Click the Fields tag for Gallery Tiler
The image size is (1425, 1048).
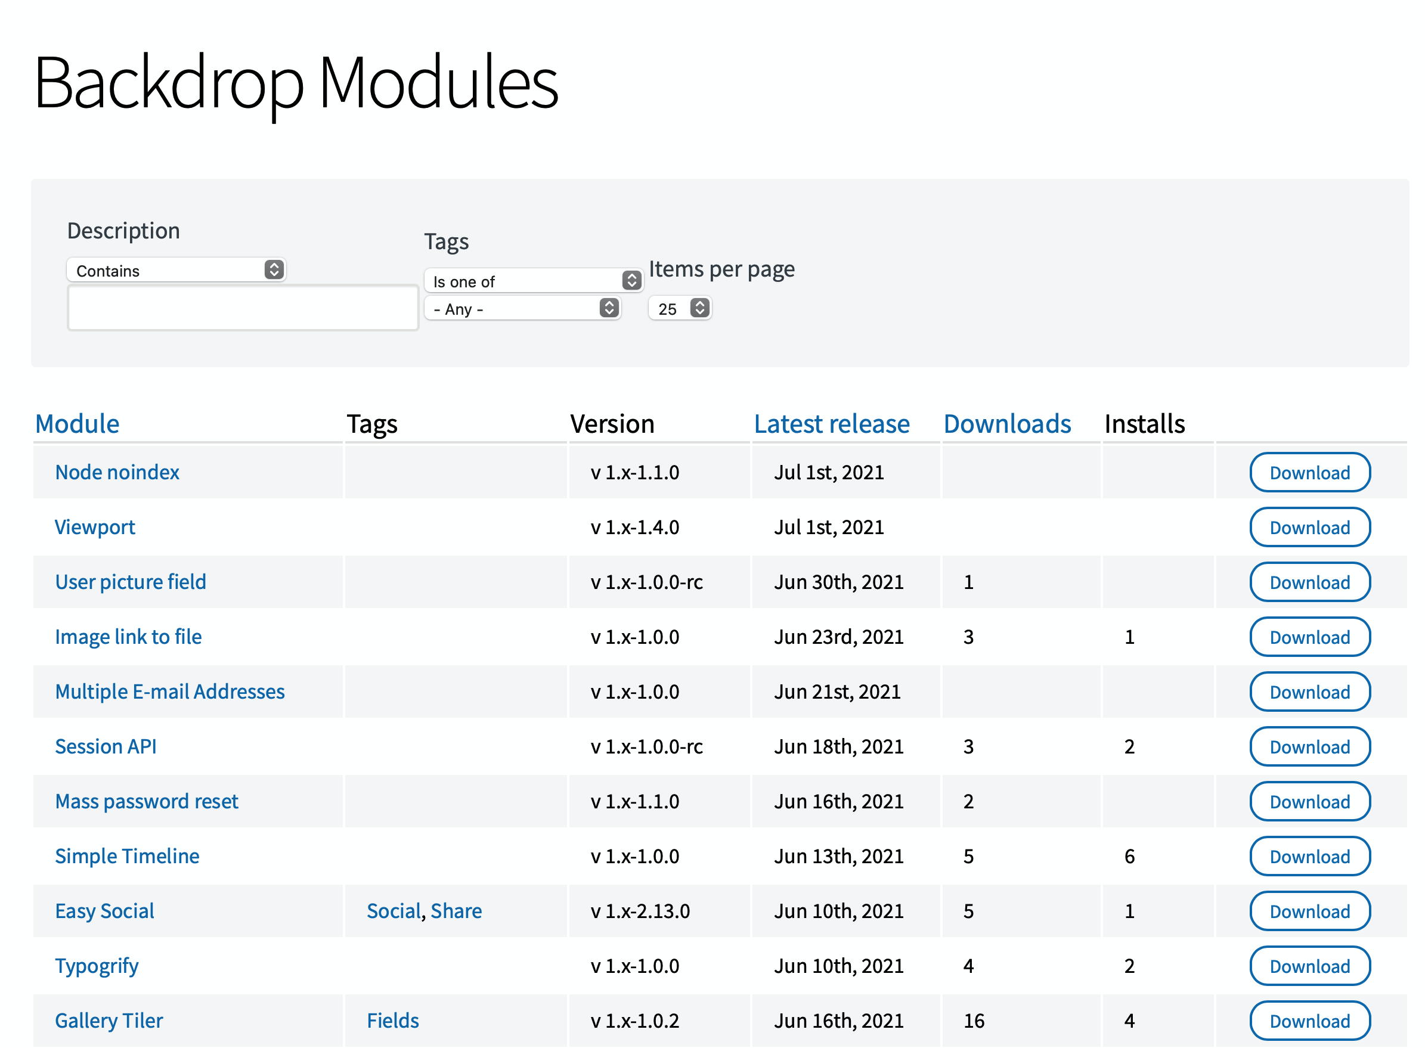tap(393, 1021)
